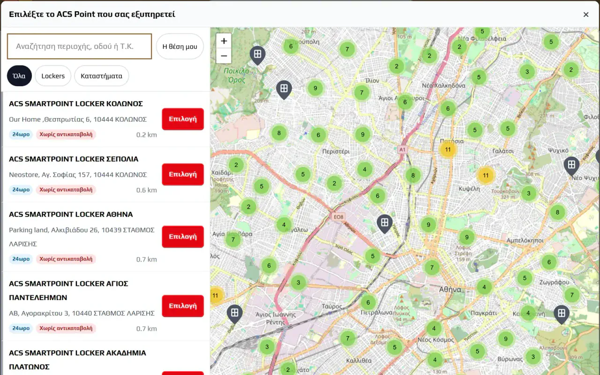Click the 0.2 km distance label
This screenshot has width=600, height=375.
click(147, 135)
